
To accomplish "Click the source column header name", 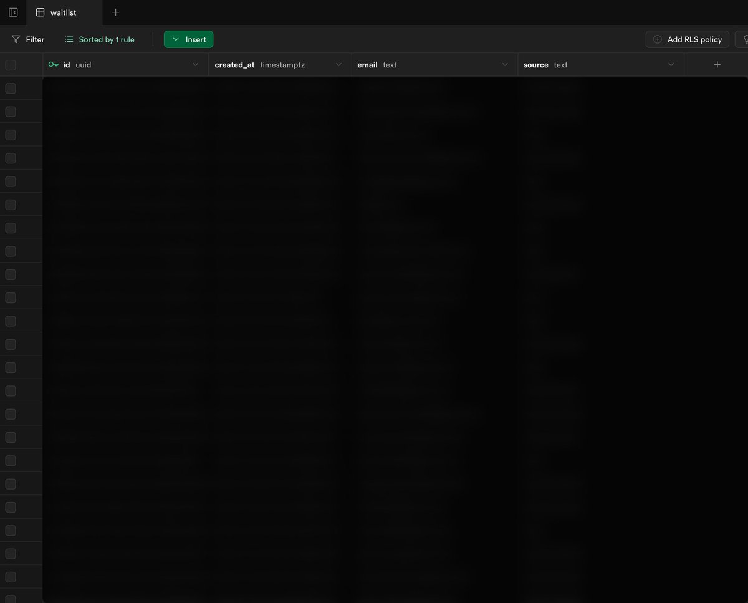I will pos(536,65).
